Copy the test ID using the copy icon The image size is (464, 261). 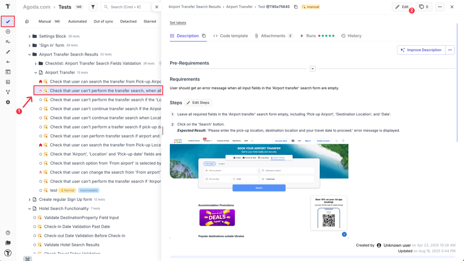coord(295,7)
